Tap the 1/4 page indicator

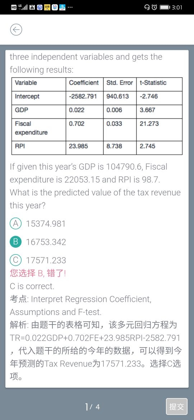click(92, 407)
